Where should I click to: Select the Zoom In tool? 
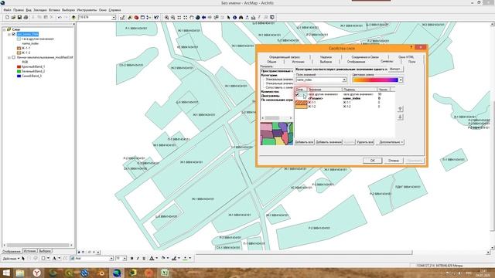tap(167, 17)
